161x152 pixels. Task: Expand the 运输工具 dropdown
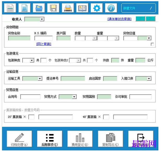coord(40,79)
